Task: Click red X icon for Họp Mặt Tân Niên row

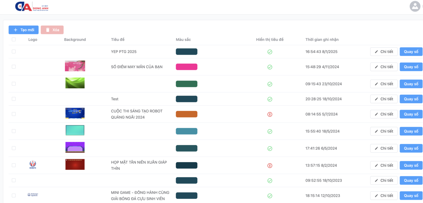Action: [270, 166]
